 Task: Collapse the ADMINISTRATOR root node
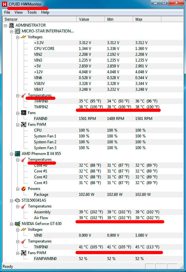[6, 26]
